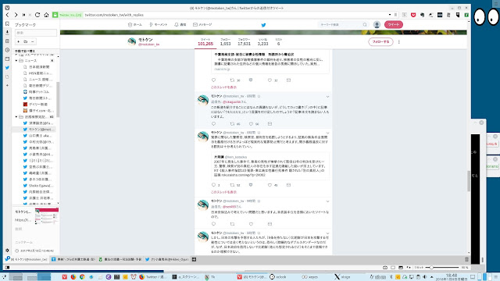Remove selected bookmark with minus button
This screenshot has height=281, width=500.
point(33,41)
